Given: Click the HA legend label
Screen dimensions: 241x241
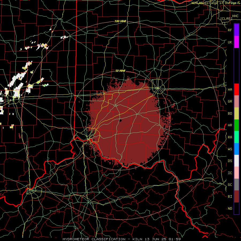Looking at the screenshot, I should click(x=230, y=89).
